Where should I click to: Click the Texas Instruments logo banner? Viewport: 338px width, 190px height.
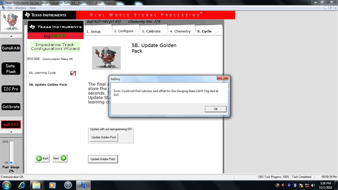pos(49,15)
